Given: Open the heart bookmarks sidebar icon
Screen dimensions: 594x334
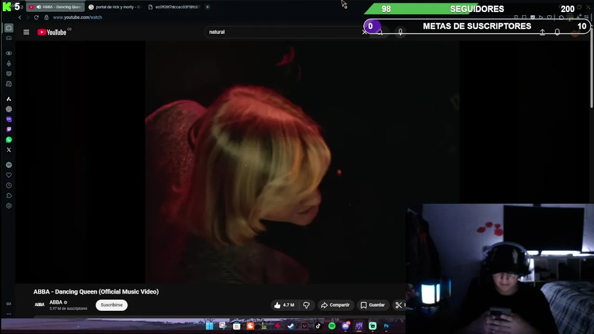Looking at the screenshot, I should pos(9,175).
